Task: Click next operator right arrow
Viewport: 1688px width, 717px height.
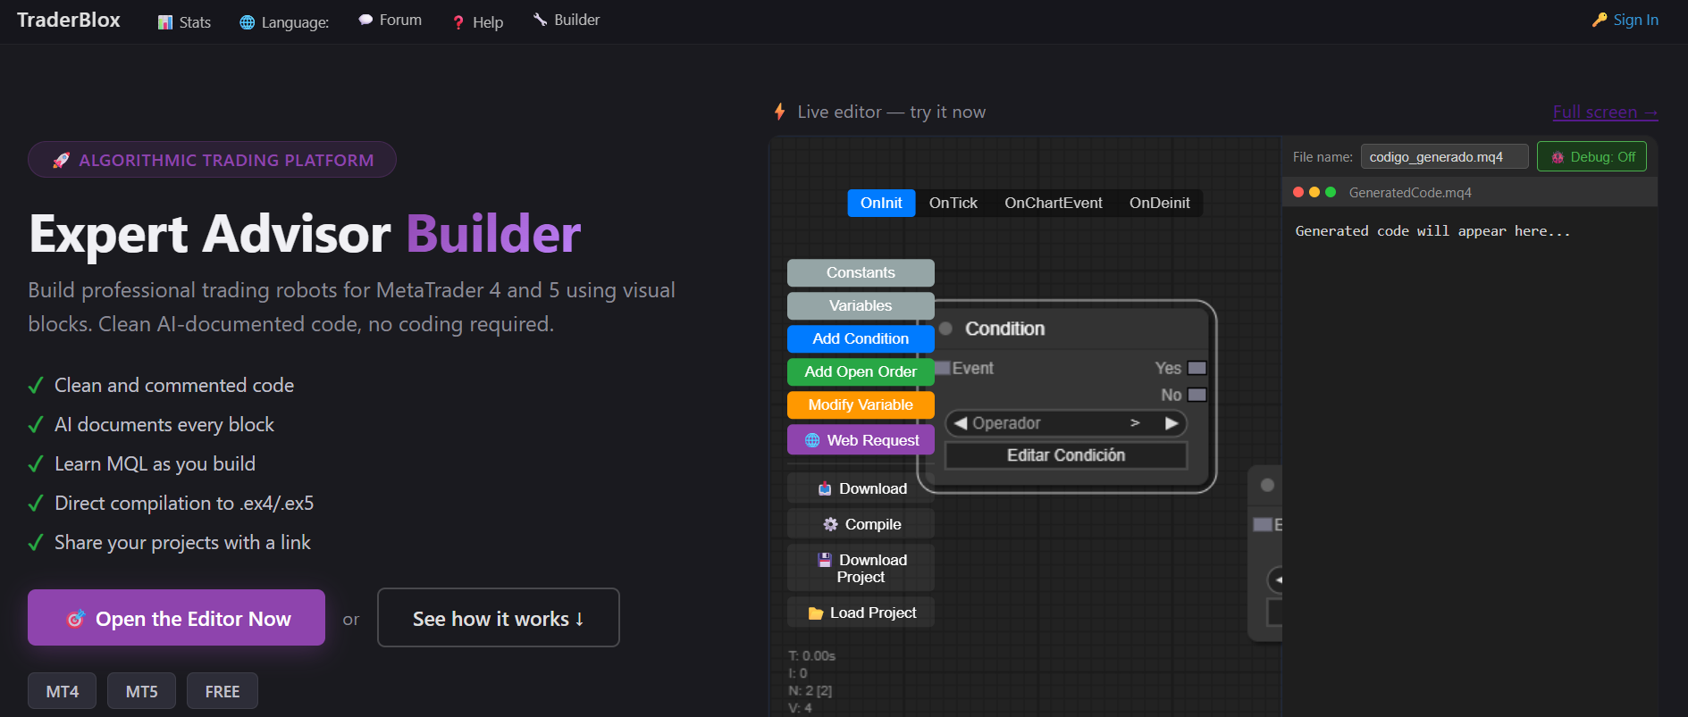Action: click(x=1172, y=423)
